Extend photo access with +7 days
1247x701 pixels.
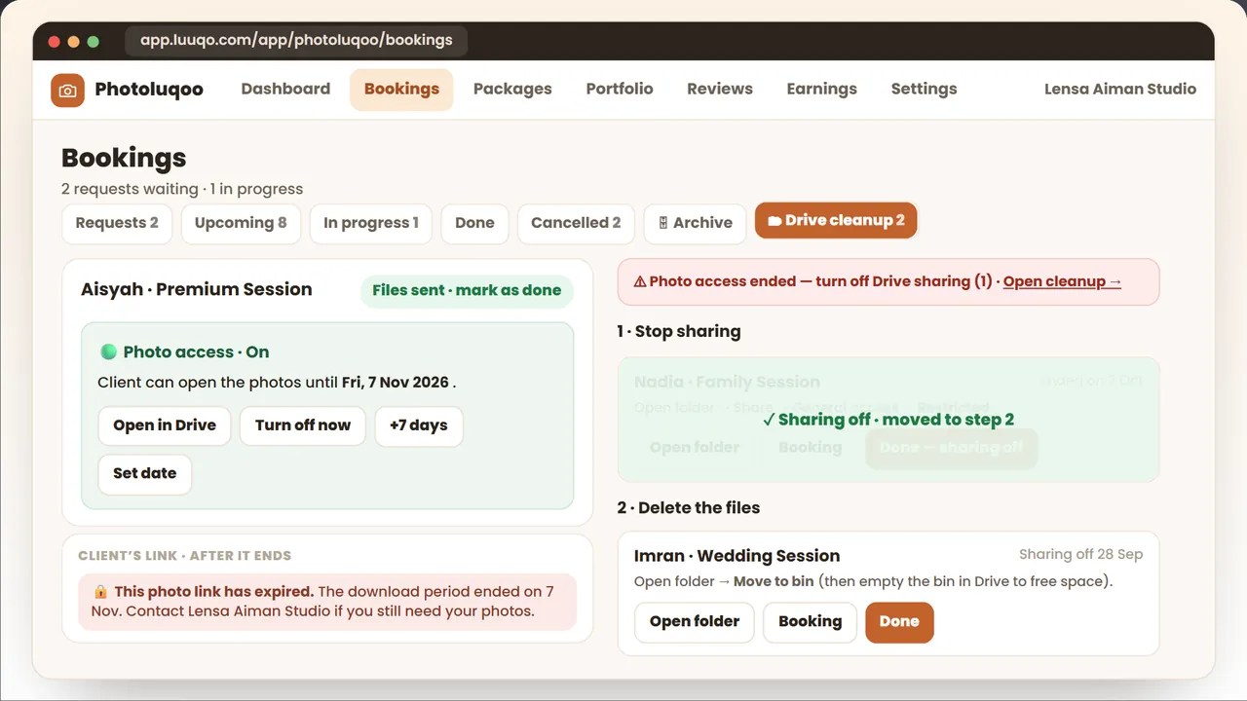419,425
